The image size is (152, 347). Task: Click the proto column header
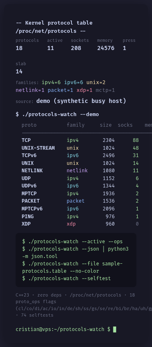click(x=29, y=125)
